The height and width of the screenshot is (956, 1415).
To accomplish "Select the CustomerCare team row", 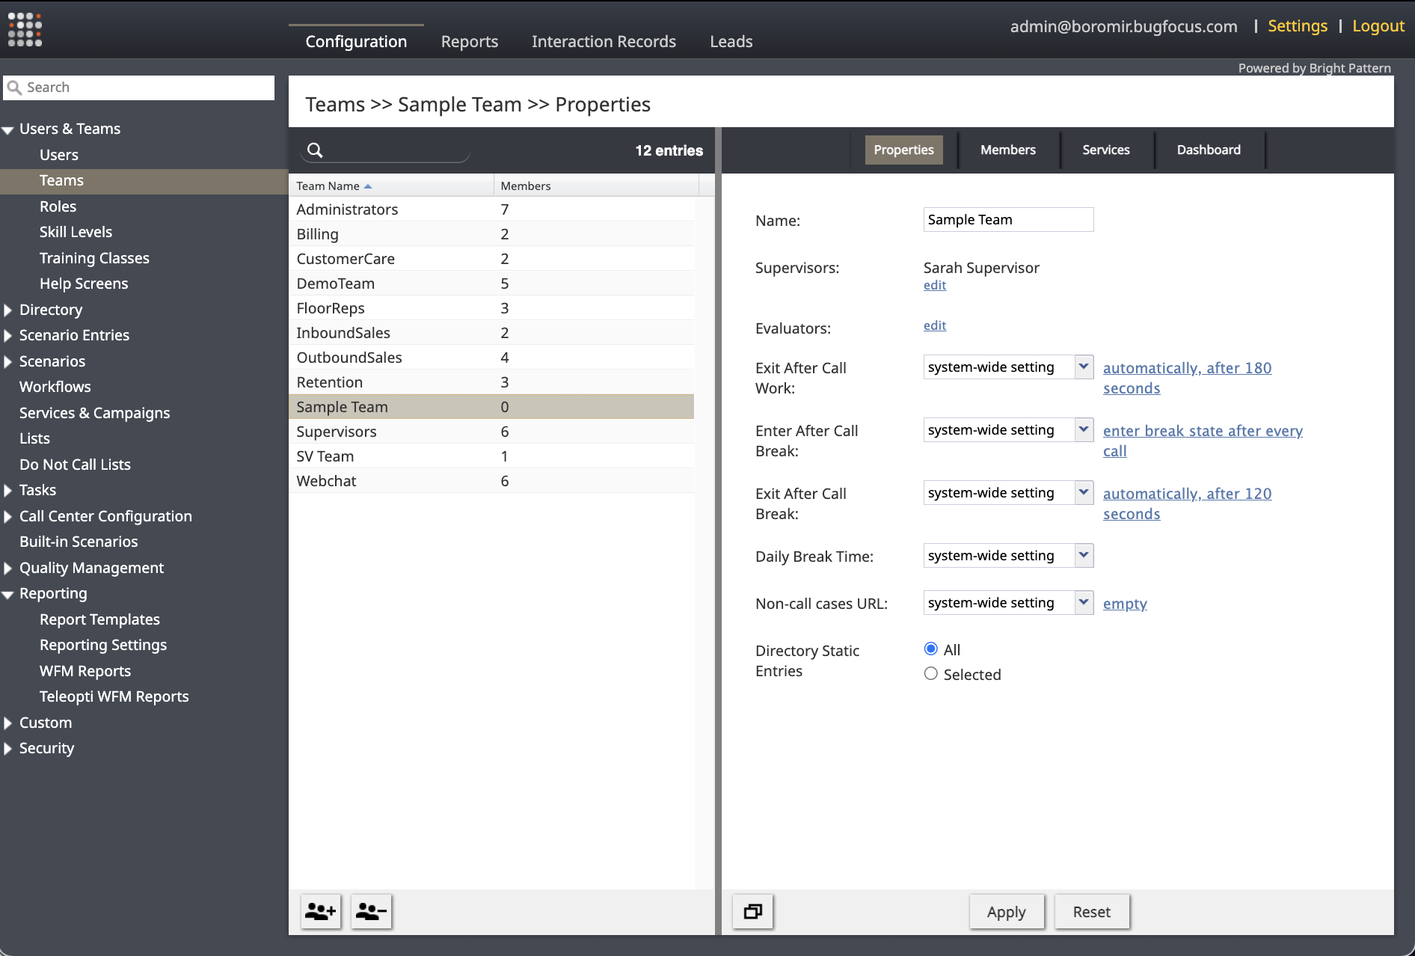I will [491, 259].
